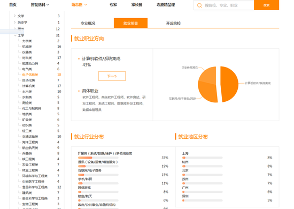Expand the 文学 tree category

(x=14, y=16)
